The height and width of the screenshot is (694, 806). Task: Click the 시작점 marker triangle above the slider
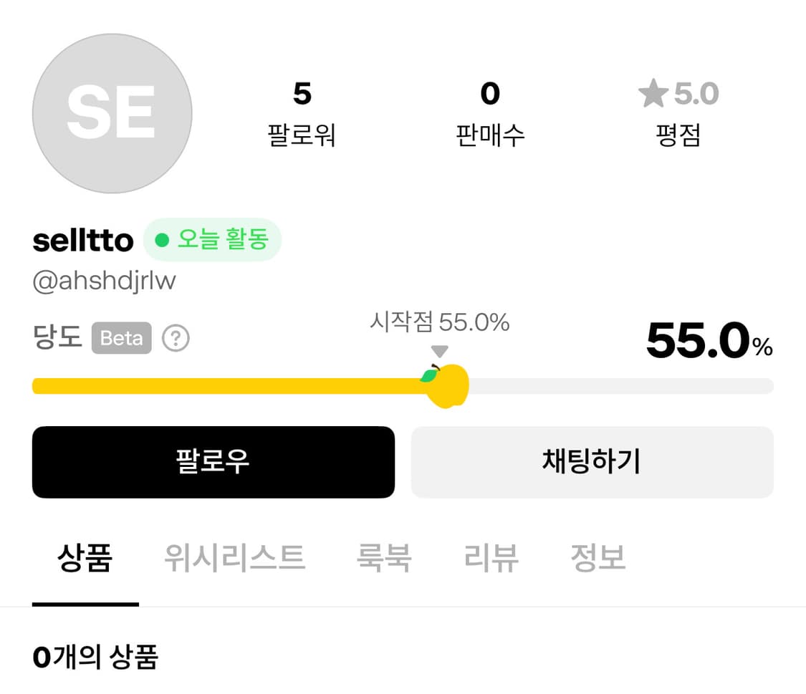(440, 352)
